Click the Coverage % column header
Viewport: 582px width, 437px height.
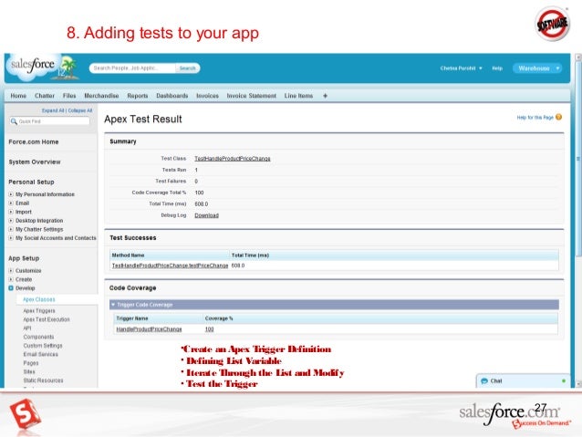[219, 318]
